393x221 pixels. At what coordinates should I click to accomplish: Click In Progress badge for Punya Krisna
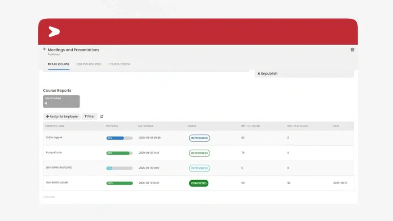click(199, 153)
